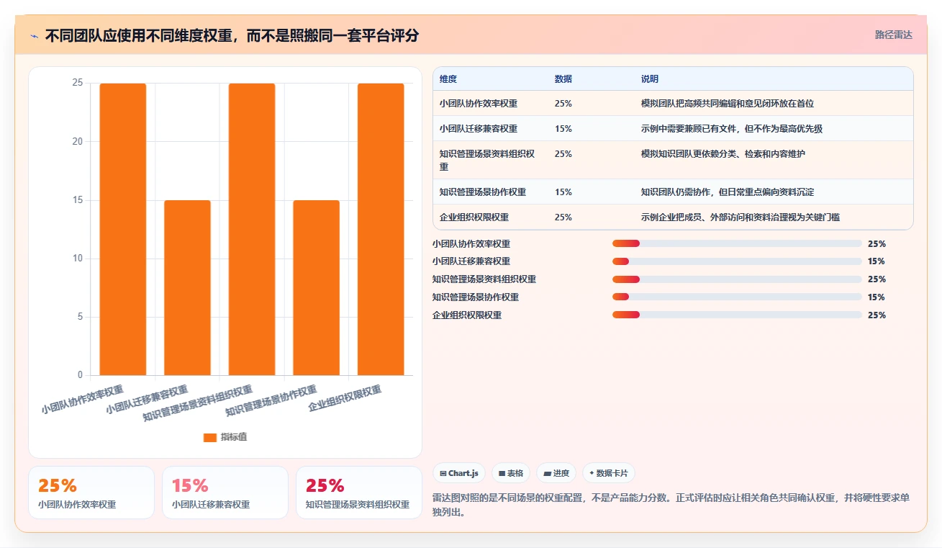Image resolution: width=942 pixels, height=548 pixels.
Task: Click description 示例企业把成员、外部访问和资料治理视为关键门槛
Action: click(741, 217)
